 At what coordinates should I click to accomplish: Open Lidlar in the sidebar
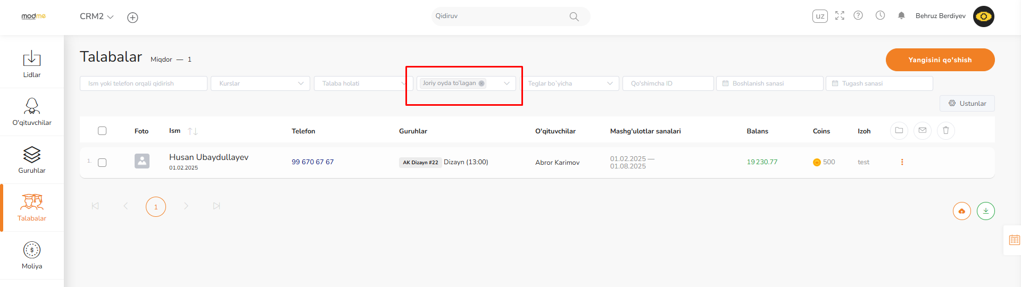(32, 64)
